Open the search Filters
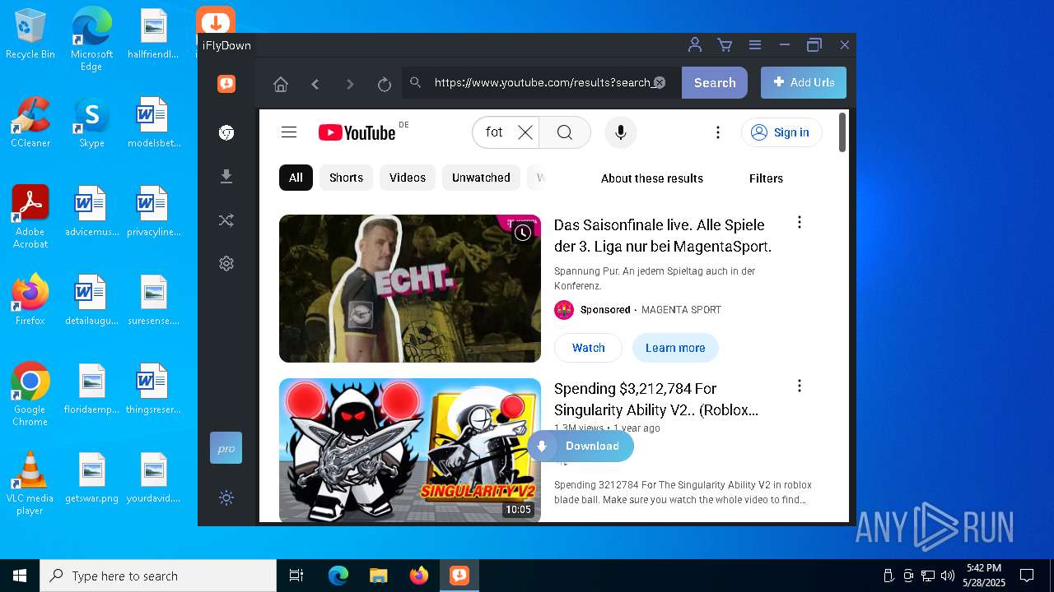Screen dimensions: 1054x592 pyautogui.click(x=766, y=178)
